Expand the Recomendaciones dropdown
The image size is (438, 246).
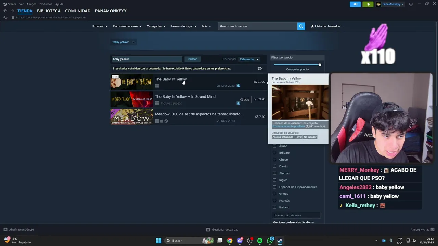click(127, 26)
